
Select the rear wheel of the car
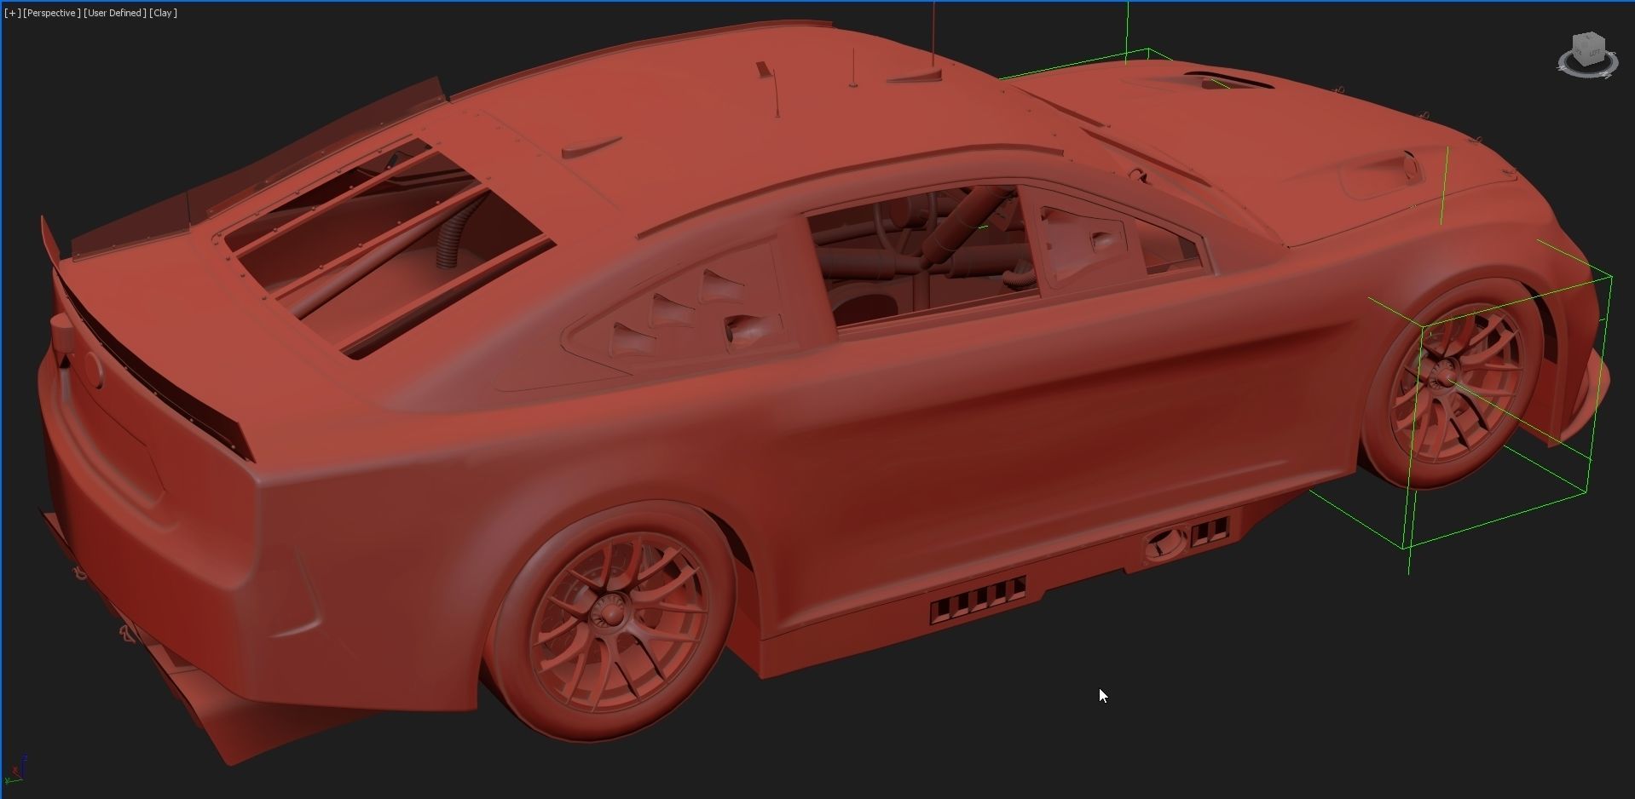(610, 619)
